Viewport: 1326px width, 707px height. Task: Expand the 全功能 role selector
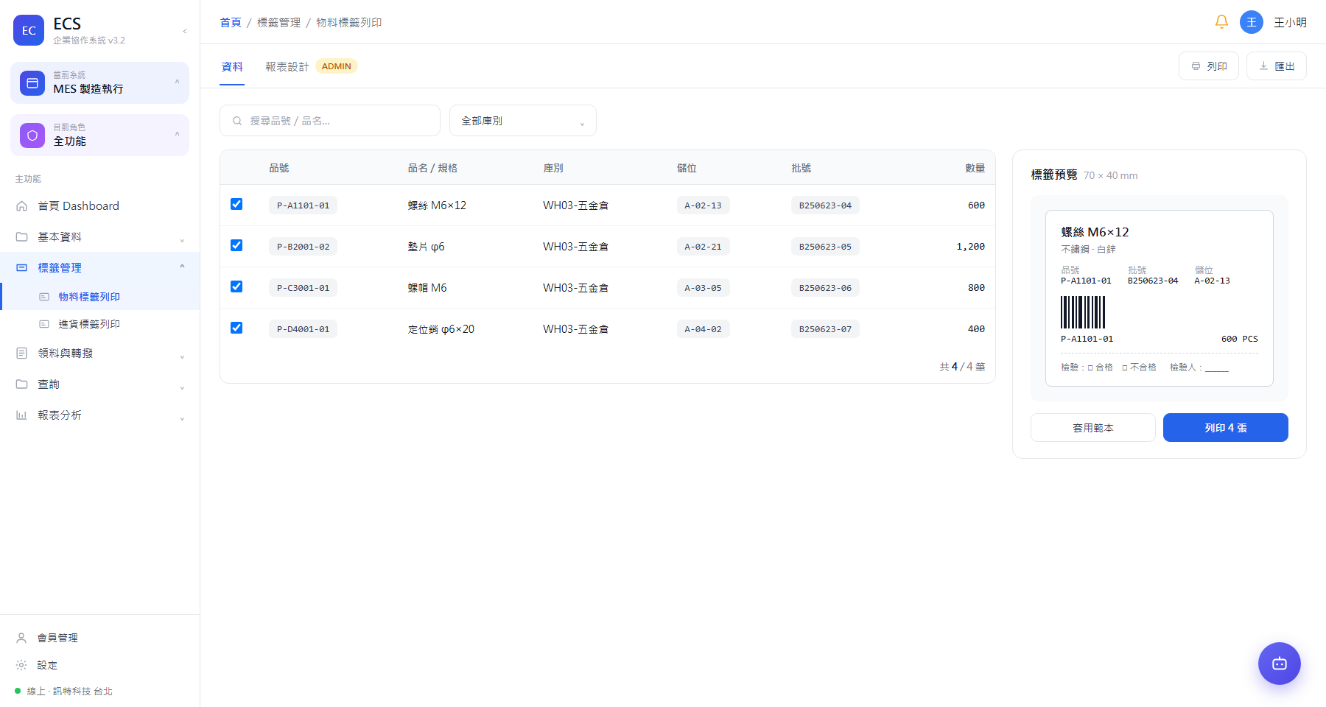click(99, 135)
